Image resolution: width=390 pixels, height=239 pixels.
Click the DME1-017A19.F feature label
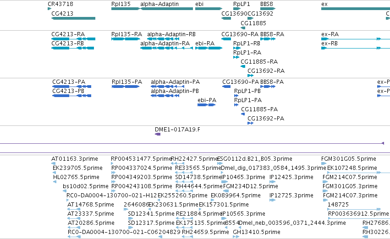(x=178, y=130)
